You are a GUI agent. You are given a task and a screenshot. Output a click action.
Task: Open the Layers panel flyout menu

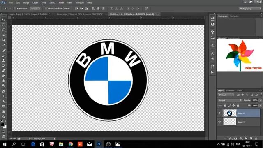click(261, 90)
